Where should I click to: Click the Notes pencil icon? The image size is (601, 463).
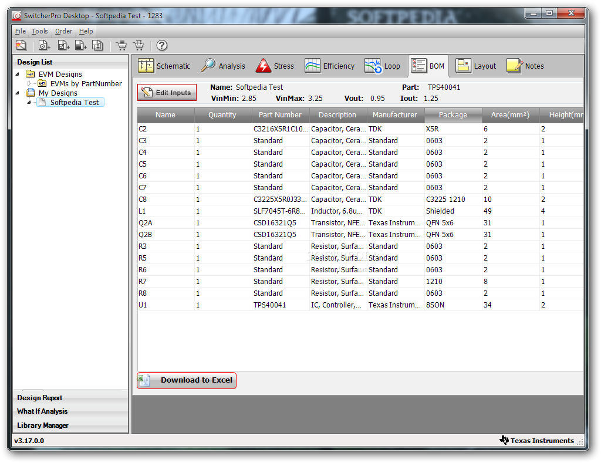[514, 66]
